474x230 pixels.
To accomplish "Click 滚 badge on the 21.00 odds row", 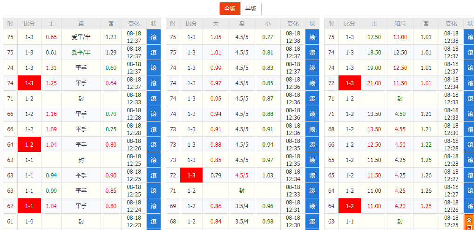I will click(x=469, y=83).
